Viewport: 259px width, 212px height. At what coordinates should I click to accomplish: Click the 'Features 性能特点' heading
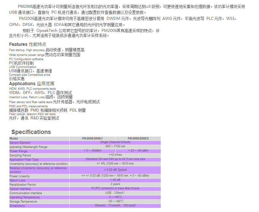click(x=28, y=44)
